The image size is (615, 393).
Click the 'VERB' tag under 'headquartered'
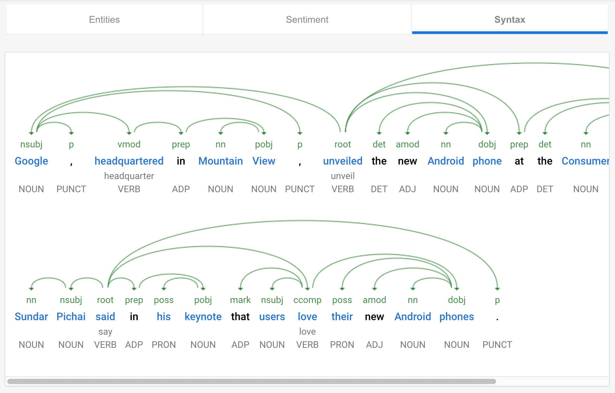[x=129, y=189]
